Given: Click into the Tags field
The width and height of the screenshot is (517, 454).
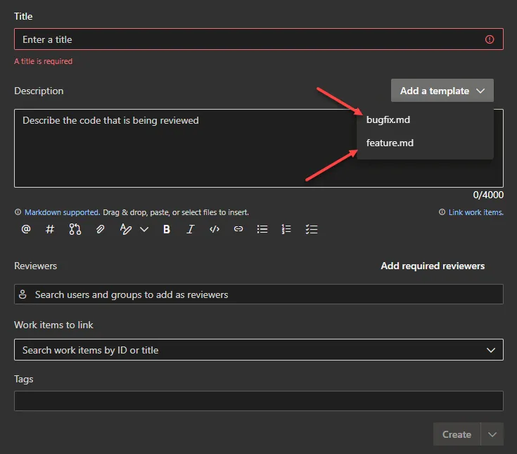Looking at the screenshot, I should pyautogui.click(x=259, y=401).
